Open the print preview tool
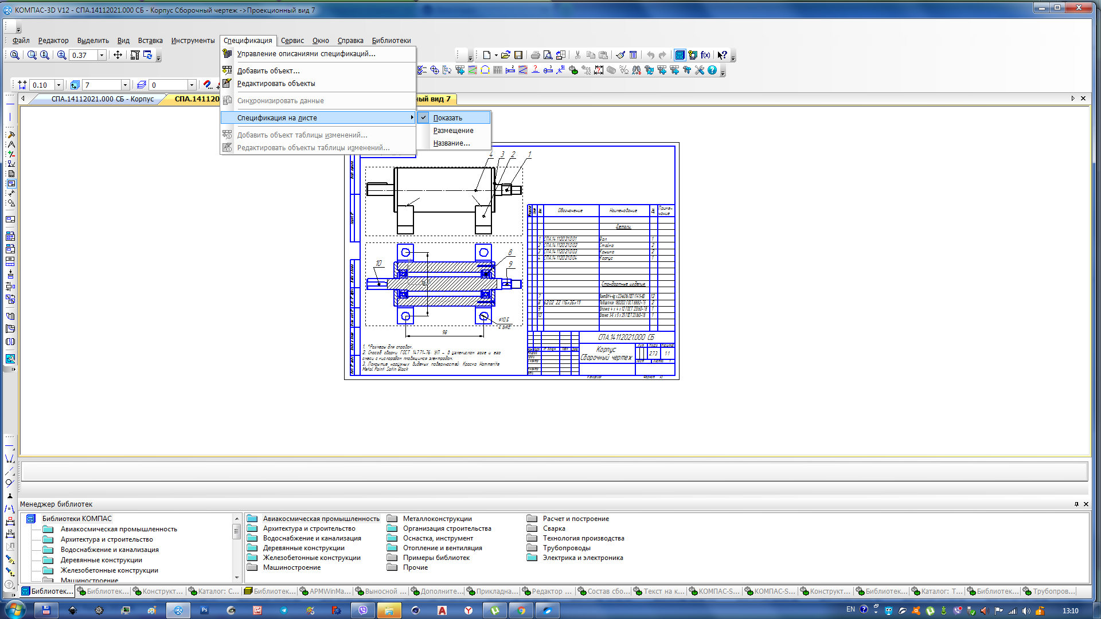This screenshot has height=619, width=1101. tap(548, 55)
